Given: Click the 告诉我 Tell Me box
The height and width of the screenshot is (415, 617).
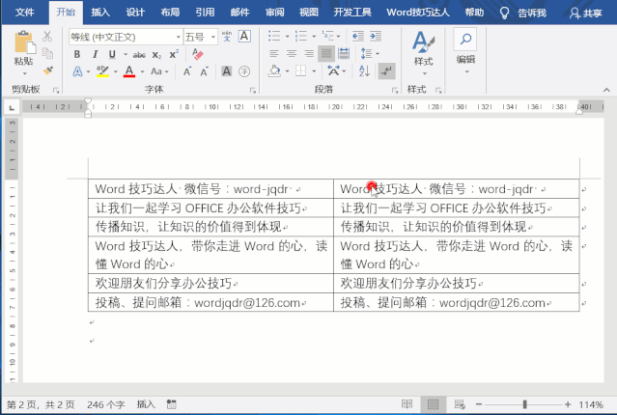Looking at the screenshot, I should [523, 13].
